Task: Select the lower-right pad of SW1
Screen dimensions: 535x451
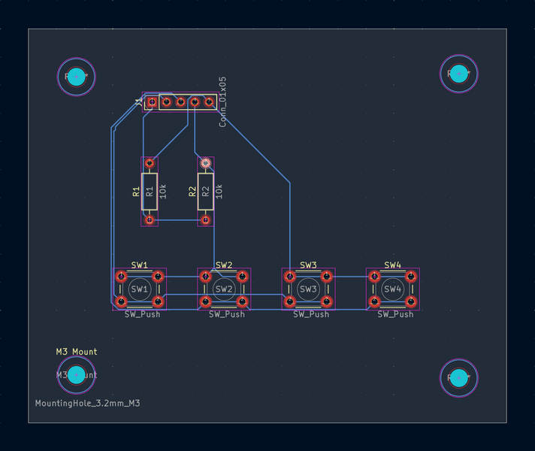Action: [158, 301]
